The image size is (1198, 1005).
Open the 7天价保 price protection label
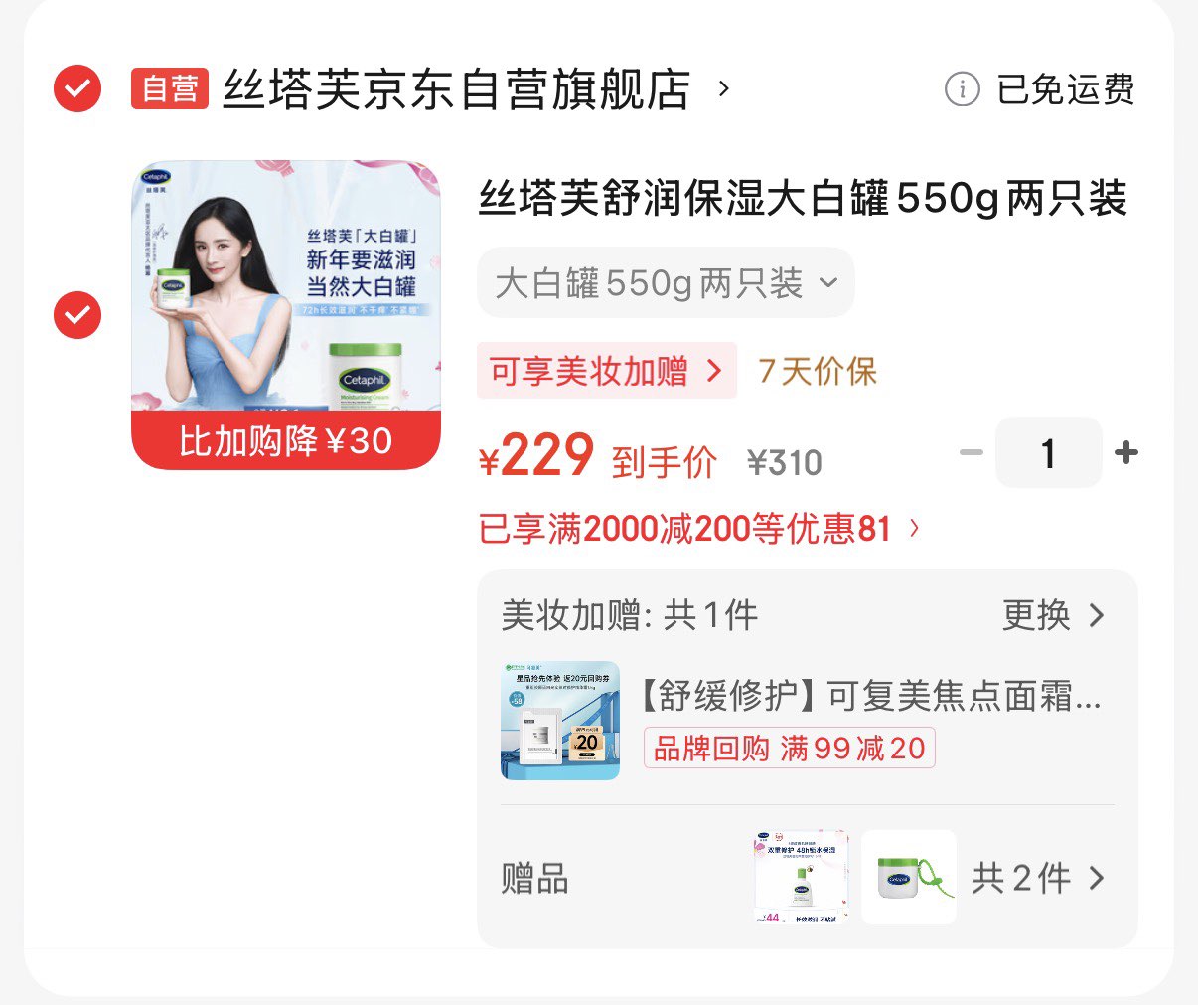click(x=818, y=372)
